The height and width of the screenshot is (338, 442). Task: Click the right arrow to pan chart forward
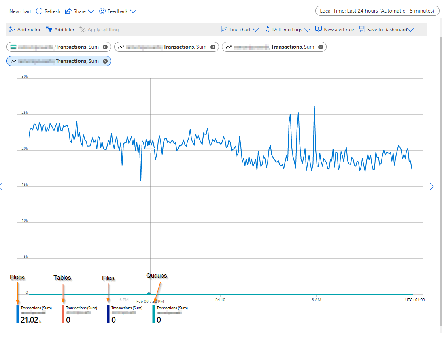(x=431, y=187)
